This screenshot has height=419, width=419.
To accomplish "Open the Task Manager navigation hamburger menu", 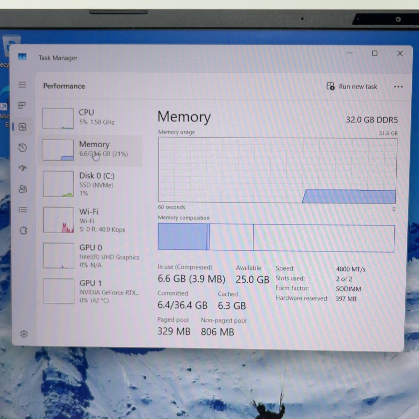I will click(22, 85).
